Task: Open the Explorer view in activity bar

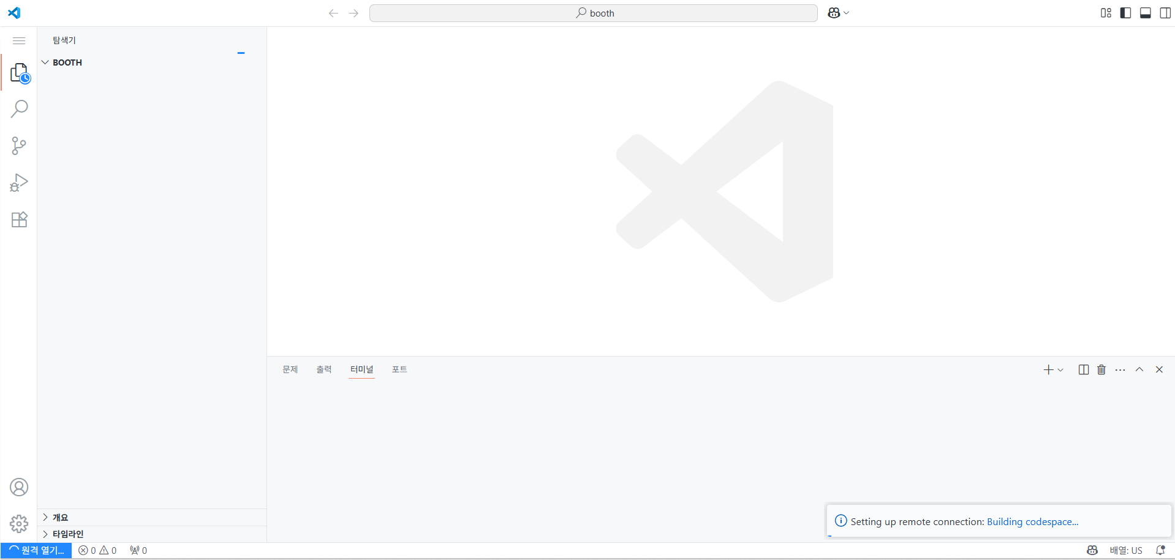Action: point(20,73)
